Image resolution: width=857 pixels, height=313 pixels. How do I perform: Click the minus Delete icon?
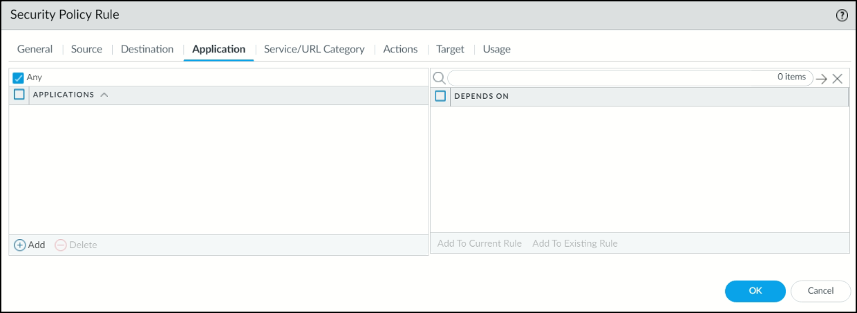tap(61, 245)
